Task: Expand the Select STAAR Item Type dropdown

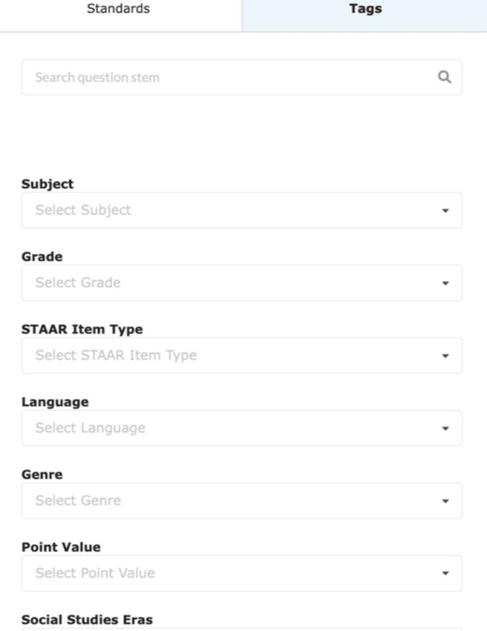Action: pyautogui.click(x=230, y=355)
